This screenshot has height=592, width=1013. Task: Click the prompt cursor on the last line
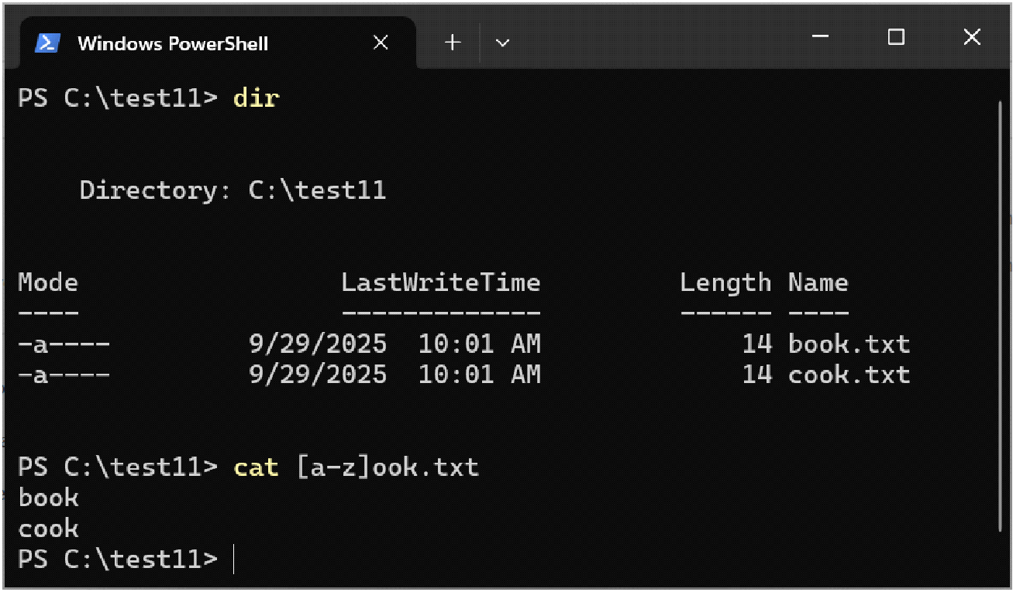(x=233, y=559)
